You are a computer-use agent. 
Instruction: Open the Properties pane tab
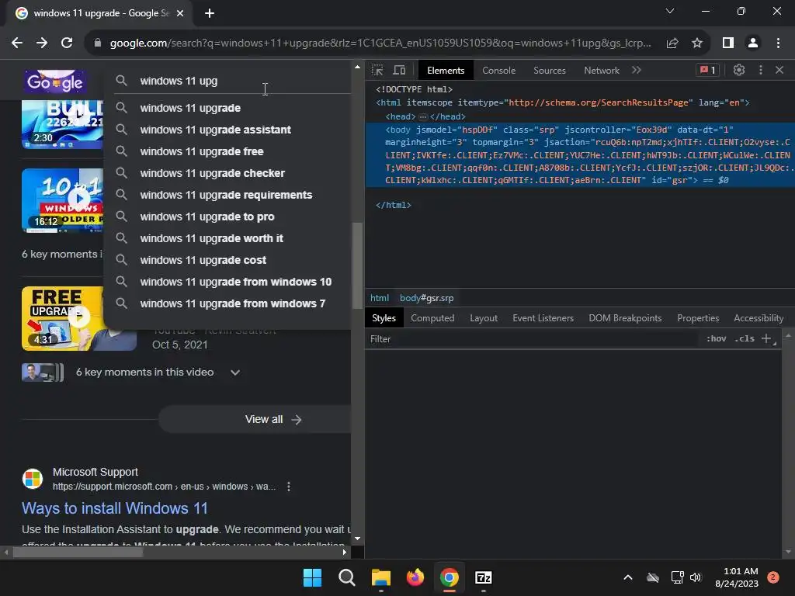click(698, 317)
